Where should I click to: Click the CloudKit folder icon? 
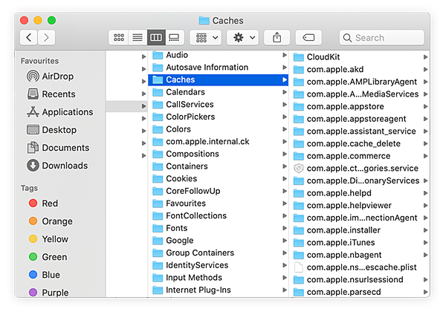[299, 57]
